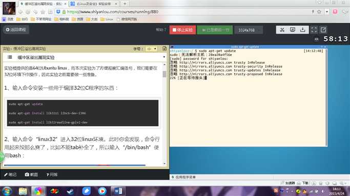Open a new browser tab with plus button
The height and width of the screenshot is (196, 350).
125,4
